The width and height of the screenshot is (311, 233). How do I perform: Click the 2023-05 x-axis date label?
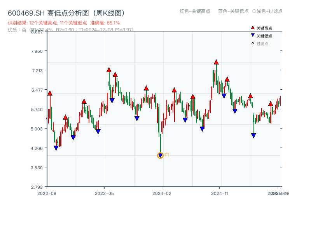tap(104, 193)
